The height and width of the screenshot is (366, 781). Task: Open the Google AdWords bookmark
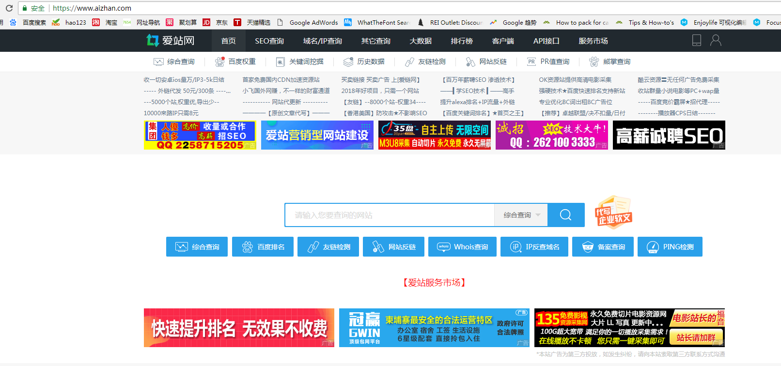(x=308, y=22)
